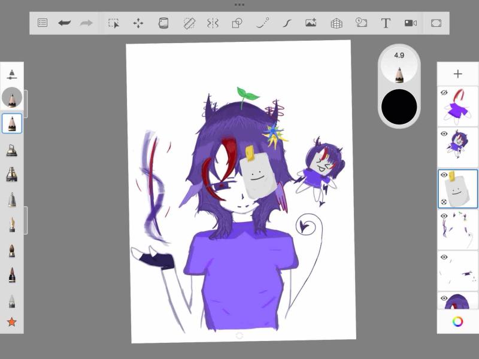Toggle fullscreen canvas mode
The height and width of the screenshot is (359, 479).
point(436,23)
